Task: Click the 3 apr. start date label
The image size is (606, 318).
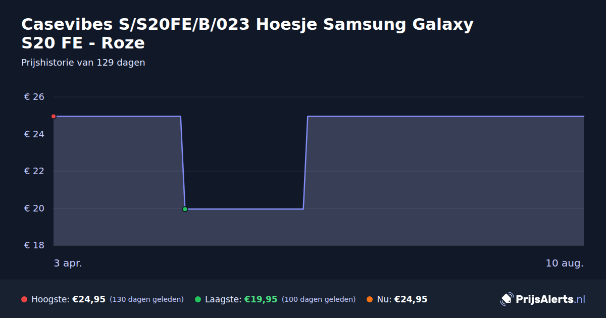Action: (x=68, y=263)
